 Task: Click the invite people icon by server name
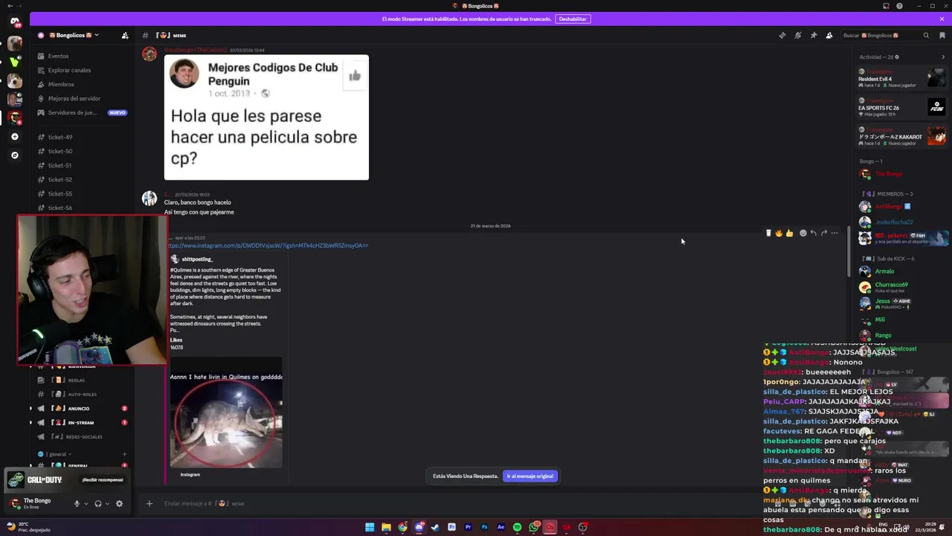click(x=125, y=35)
